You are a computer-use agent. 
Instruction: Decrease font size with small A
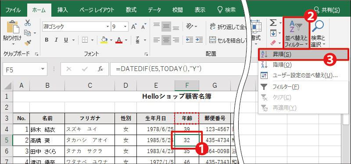tap(143, 27)
